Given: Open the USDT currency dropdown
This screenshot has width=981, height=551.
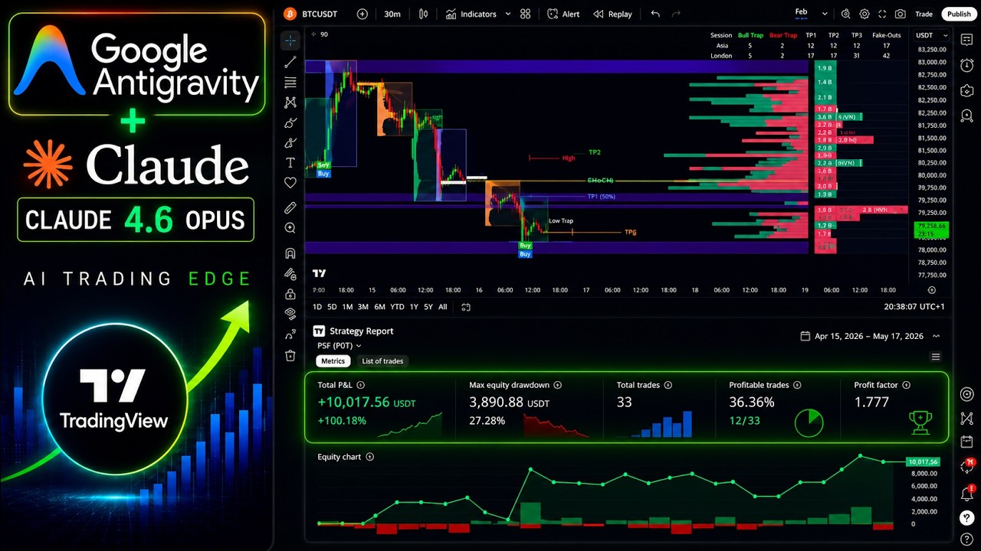Looking at the screenshot, I should (x=932, y=35).
